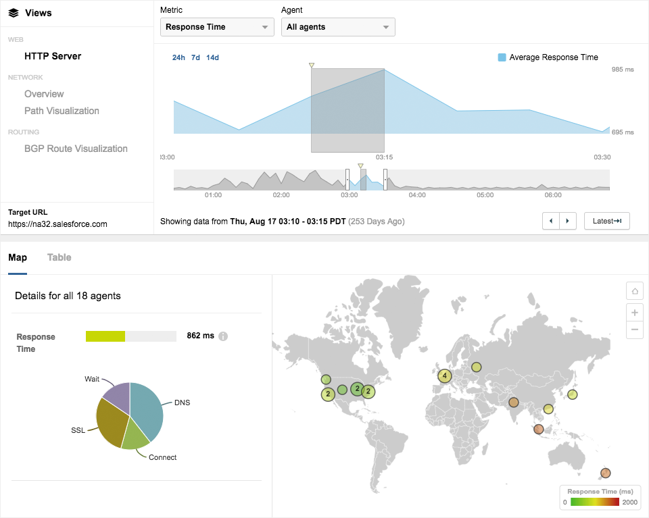The image size is (649, 518).
Task: Click the Europe cluster marker labeled 4
Action: [444, 376]
